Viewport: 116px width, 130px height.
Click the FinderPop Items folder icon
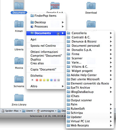click(x=32, y=16)
